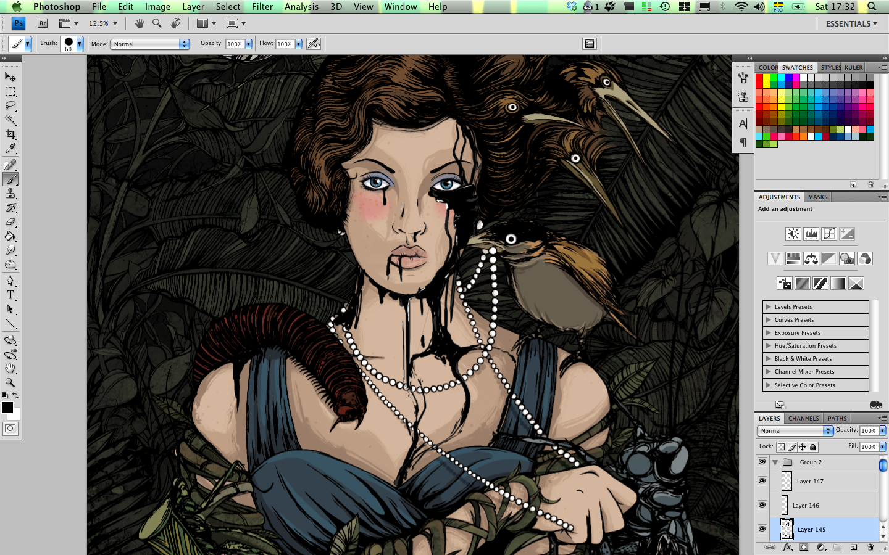The height and width of the screenshot is (555, 889).
Task: Open the brush Mode dropdown
Action: click(x=150, y=44)
